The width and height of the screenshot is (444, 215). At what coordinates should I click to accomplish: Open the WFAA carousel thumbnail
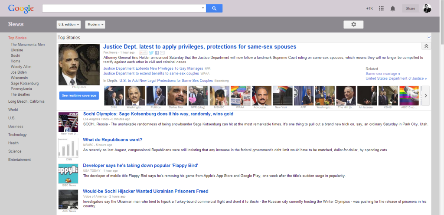pos(240,96)
